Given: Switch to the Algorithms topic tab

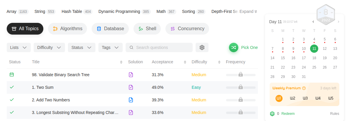Looking at the screenshot, I should [x=67, y=29].
